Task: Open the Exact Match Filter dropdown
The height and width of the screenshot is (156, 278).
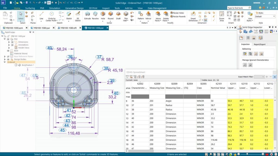Action: pos(259,77)
